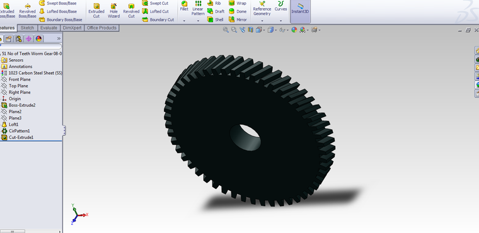Expand the Reference Geometry dropdown

pyautogui.click(x=262, y=21)
